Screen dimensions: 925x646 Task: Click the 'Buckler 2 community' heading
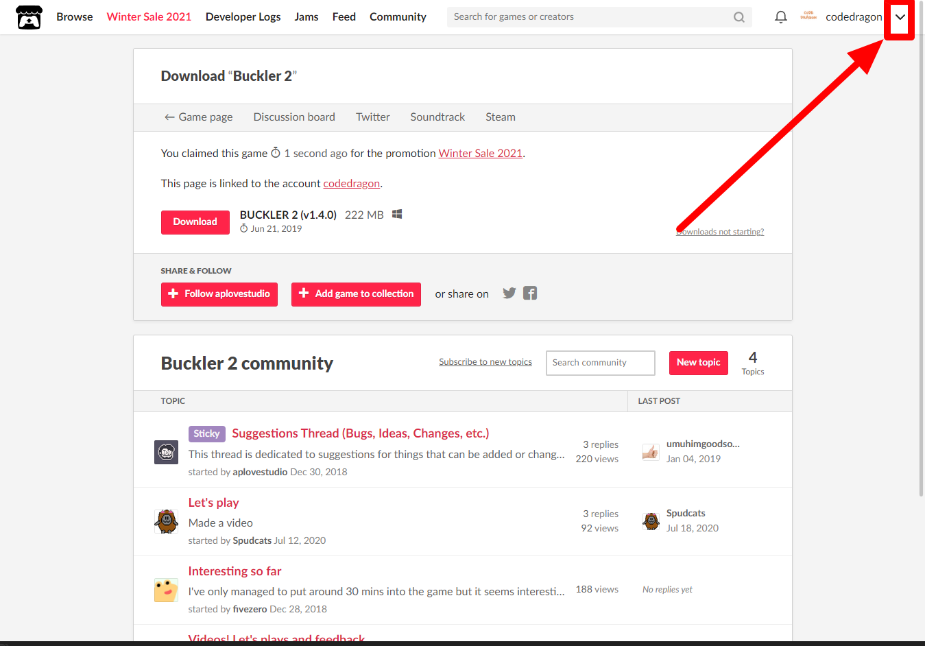click(x=247, y=363)
